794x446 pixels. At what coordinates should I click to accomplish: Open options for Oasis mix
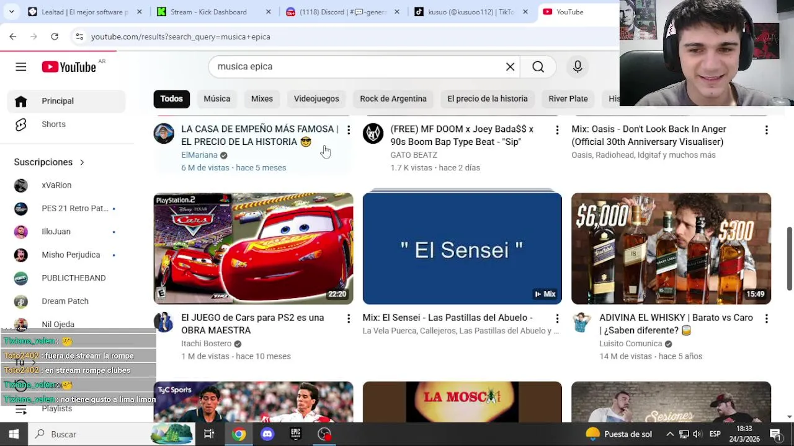(x=766, y=130)
